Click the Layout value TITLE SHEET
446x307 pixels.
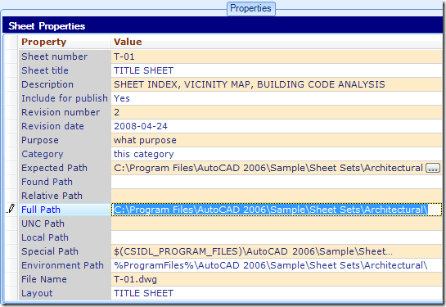(144, 293)
